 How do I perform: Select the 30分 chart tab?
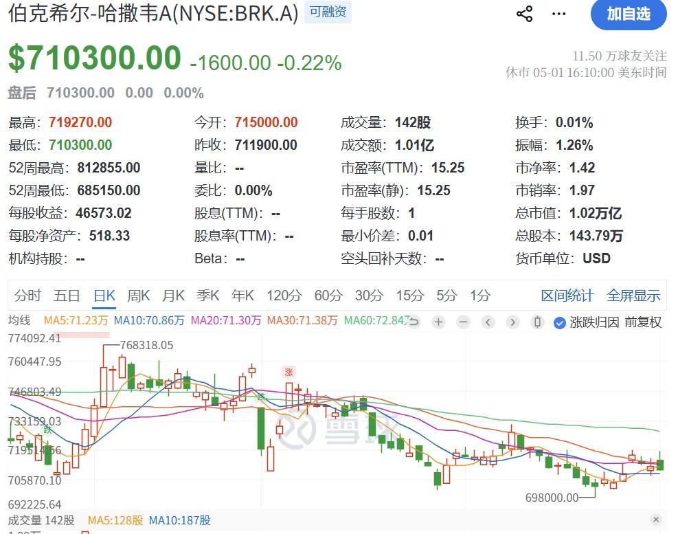[369, 296]
